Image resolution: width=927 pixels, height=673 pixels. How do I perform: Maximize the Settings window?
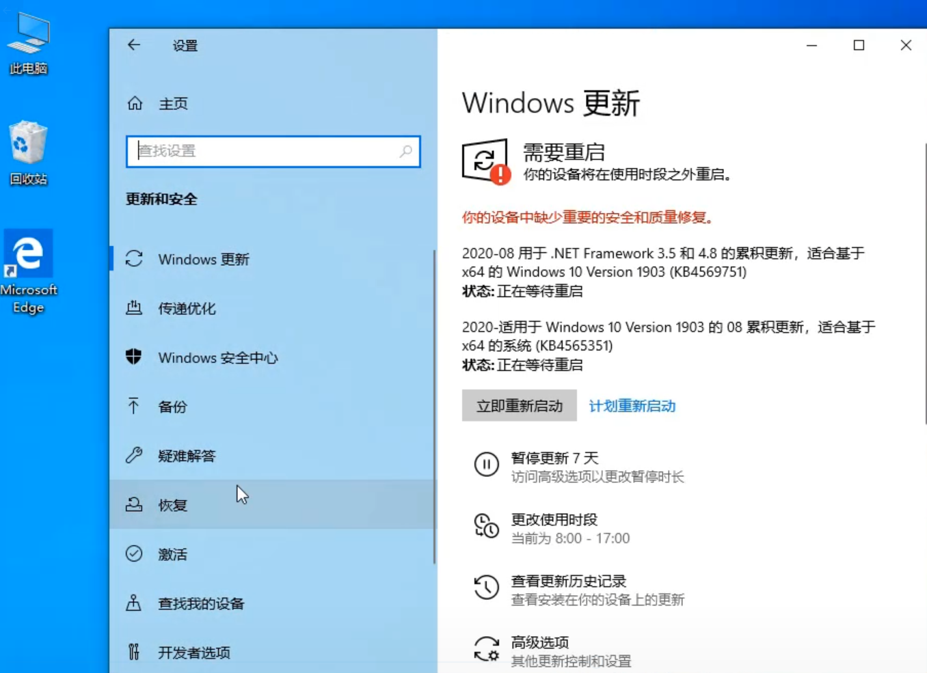pos(859,45)
